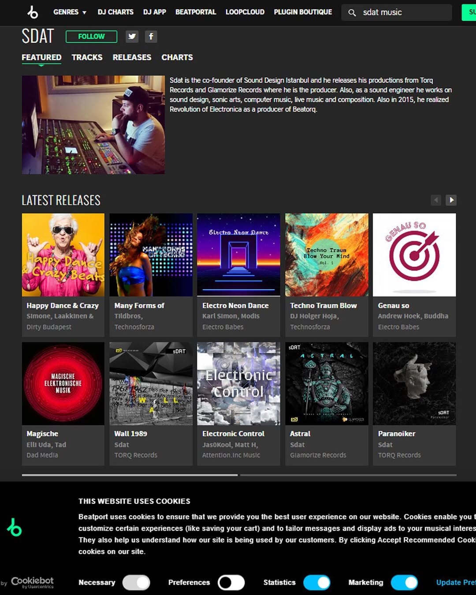The height and width of the screenshot is (595, 476).
Task: Show next latest releases arrow
Action: pos(451,200)
